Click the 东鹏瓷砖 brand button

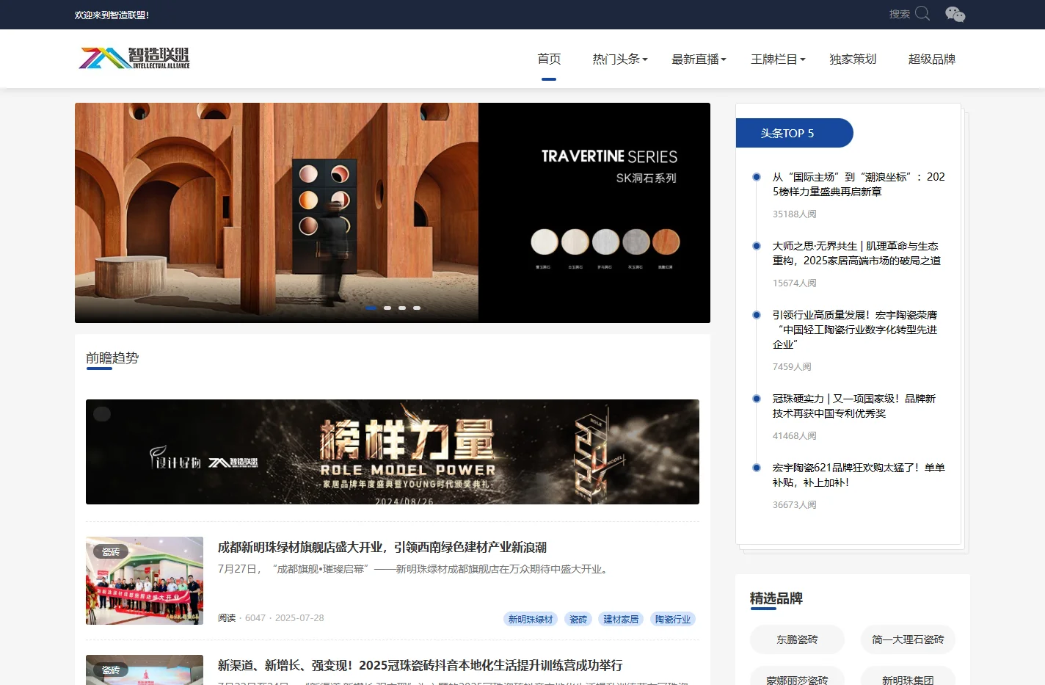(797, 639)
